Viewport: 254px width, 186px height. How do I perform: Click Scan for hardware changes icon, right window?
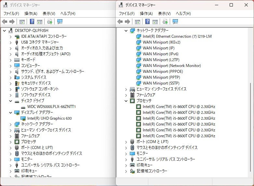[x=175, y=21]
